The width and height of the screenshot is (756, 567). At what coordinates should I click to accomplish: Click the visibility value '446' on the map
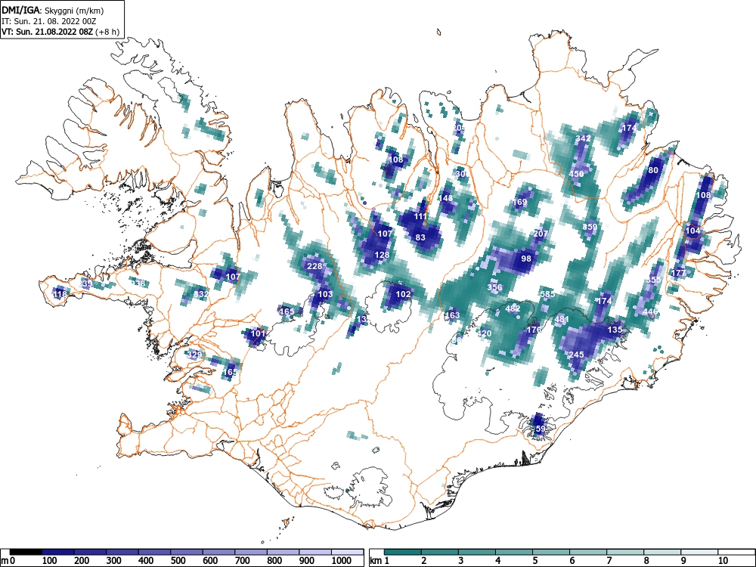click(650, 312)
